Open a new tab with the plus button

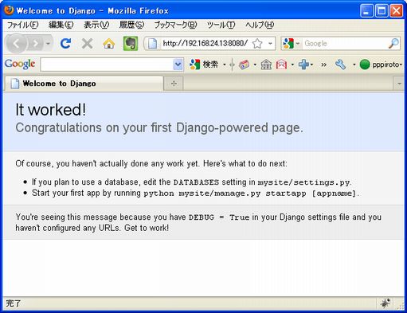tap(174, 84)
